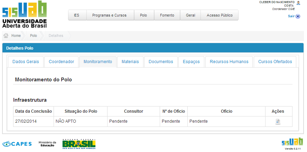Go to the Cursos Ofertados tab
The height and width of the screenshot is (152, 307).
[x=275, y=62]
